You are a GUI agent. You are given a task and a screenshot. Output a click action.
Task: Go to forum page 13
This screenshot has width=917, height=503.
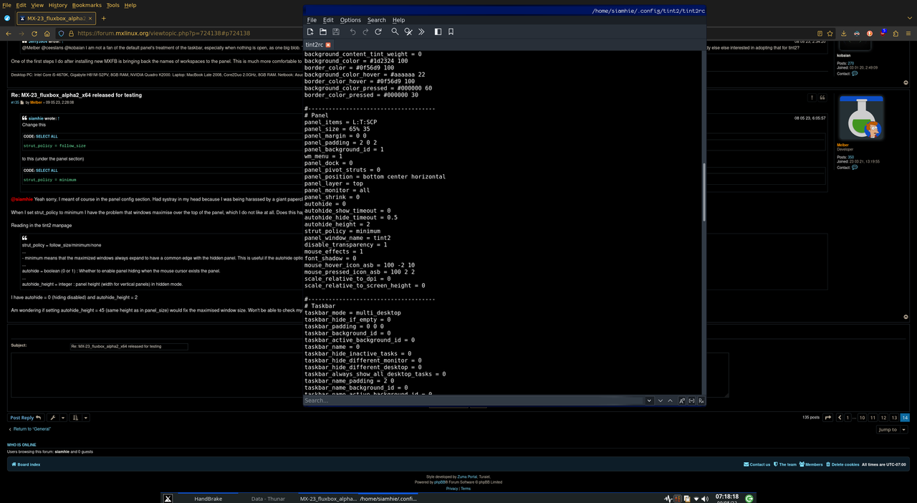coord(894,418)
